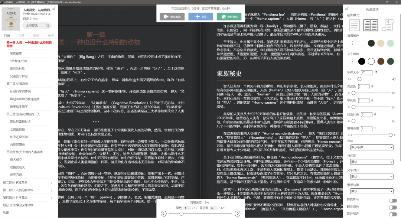Turn on the 翻页动画 page animation toggle
401x218 pixels.
click(392, 207)
